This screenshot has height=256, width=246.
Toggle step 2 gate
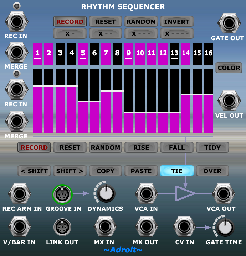(49, 54)
